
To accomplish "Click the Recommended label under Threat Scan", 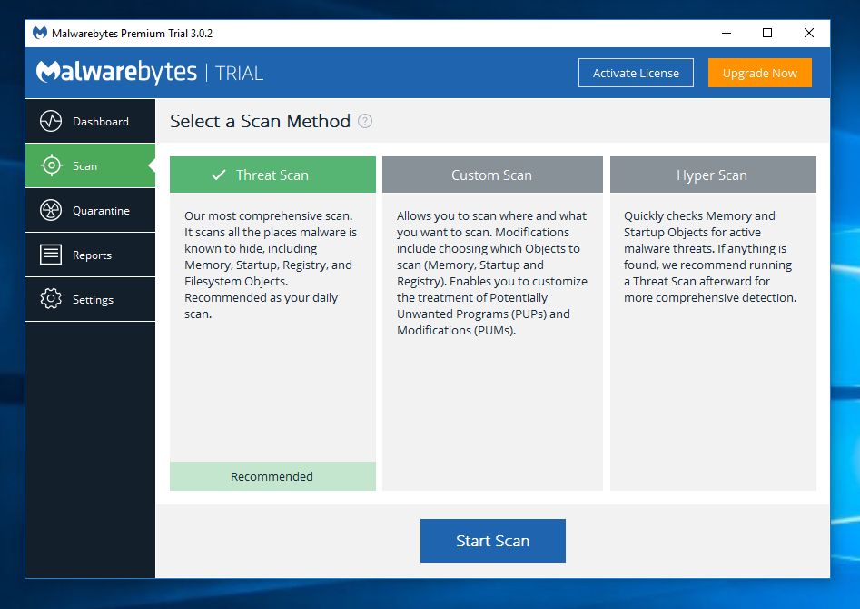I will pos(272,476).
